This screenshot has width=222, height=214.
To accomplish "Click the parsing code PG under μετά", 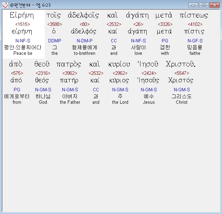I will click(x=165, y=41).
